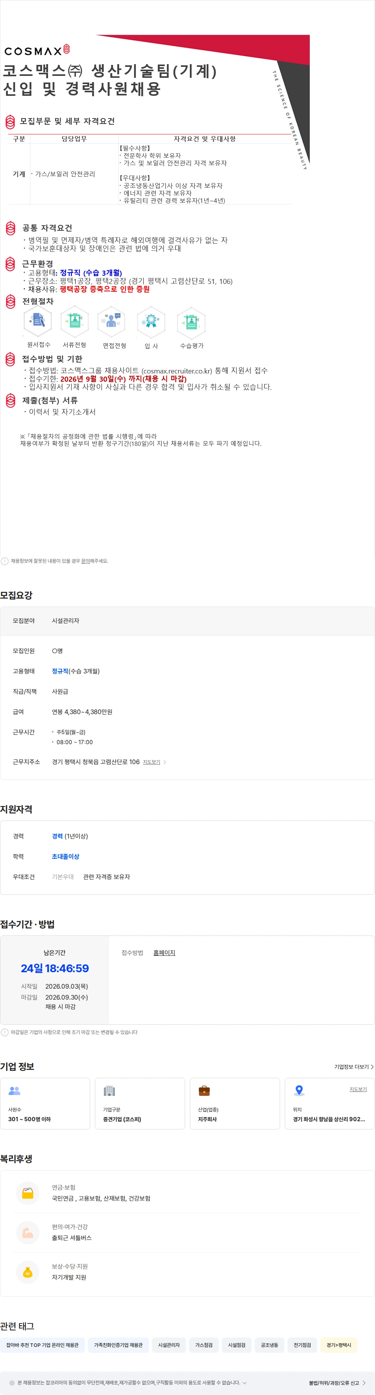Click the 중견기업 (코스피) text
This screenshot has width=375, height=1395.
(122, 1119)
